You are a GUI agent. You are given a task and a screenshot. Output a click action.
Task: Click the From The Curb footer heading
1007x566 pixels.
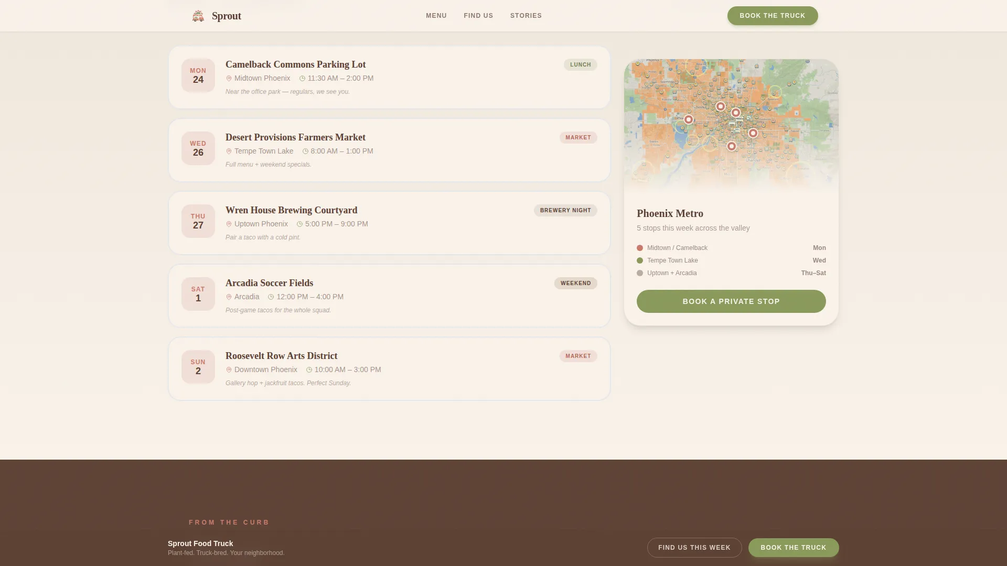coord(229,523)
